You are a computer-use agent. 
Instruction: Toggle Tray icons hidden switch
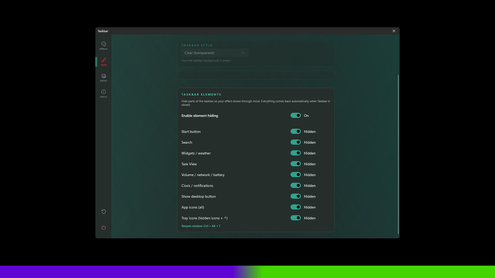tap(295, 218)
